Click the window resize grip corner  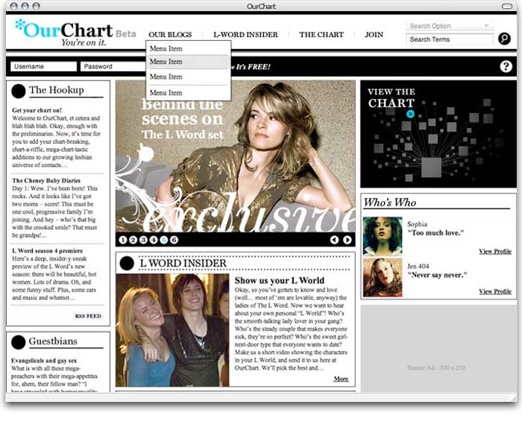pyautogui.click(x=513, y=397)
